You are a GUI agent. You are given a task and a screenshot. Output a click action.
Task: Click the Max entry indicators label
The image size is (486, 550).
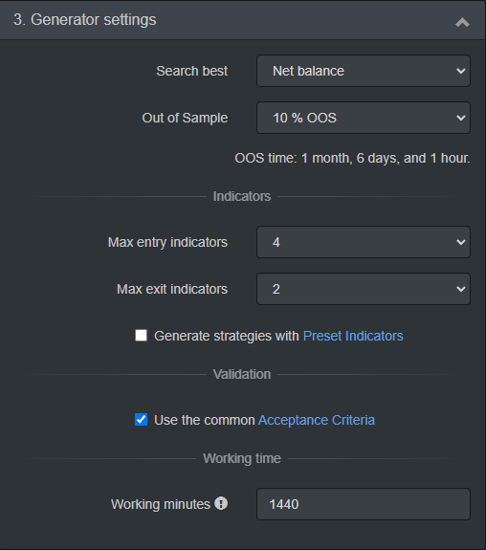[x=167, y=242]
